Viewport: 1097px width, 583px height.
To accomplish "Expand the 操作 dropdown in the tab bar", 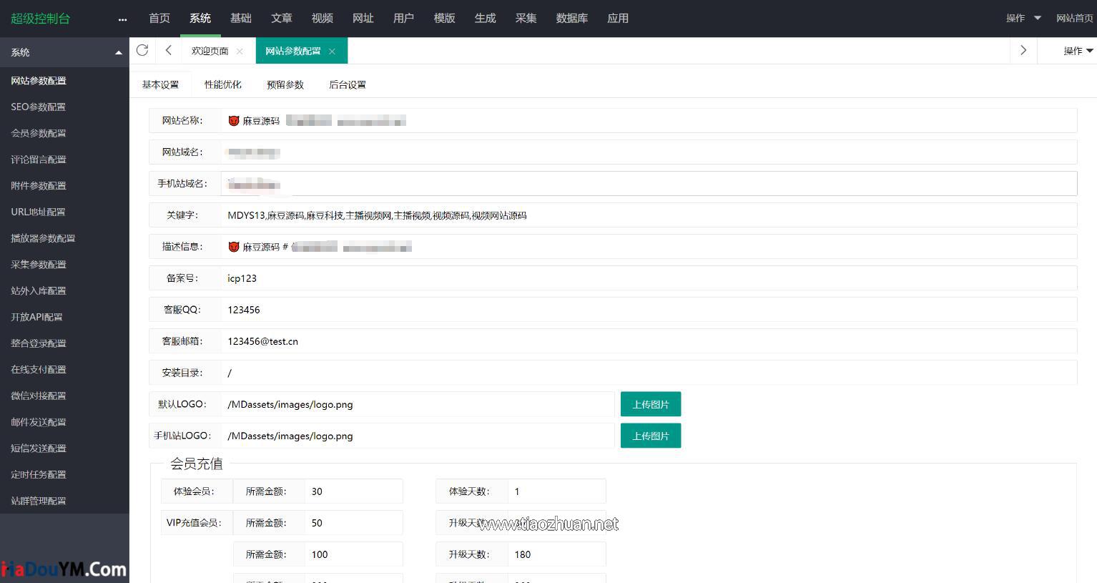I will [1078, 51].
